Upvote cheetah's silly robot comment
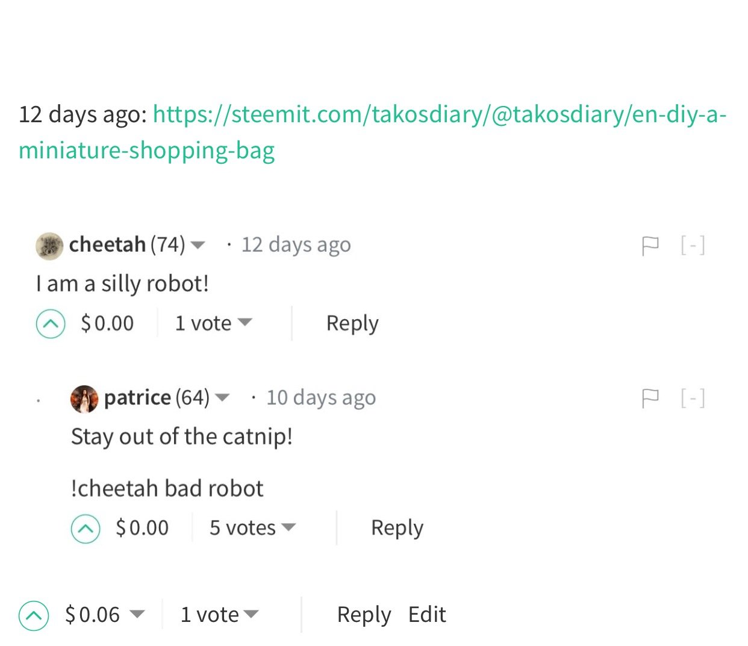The width and height of the screenshot is (748, 646). [x=51, y=324]
